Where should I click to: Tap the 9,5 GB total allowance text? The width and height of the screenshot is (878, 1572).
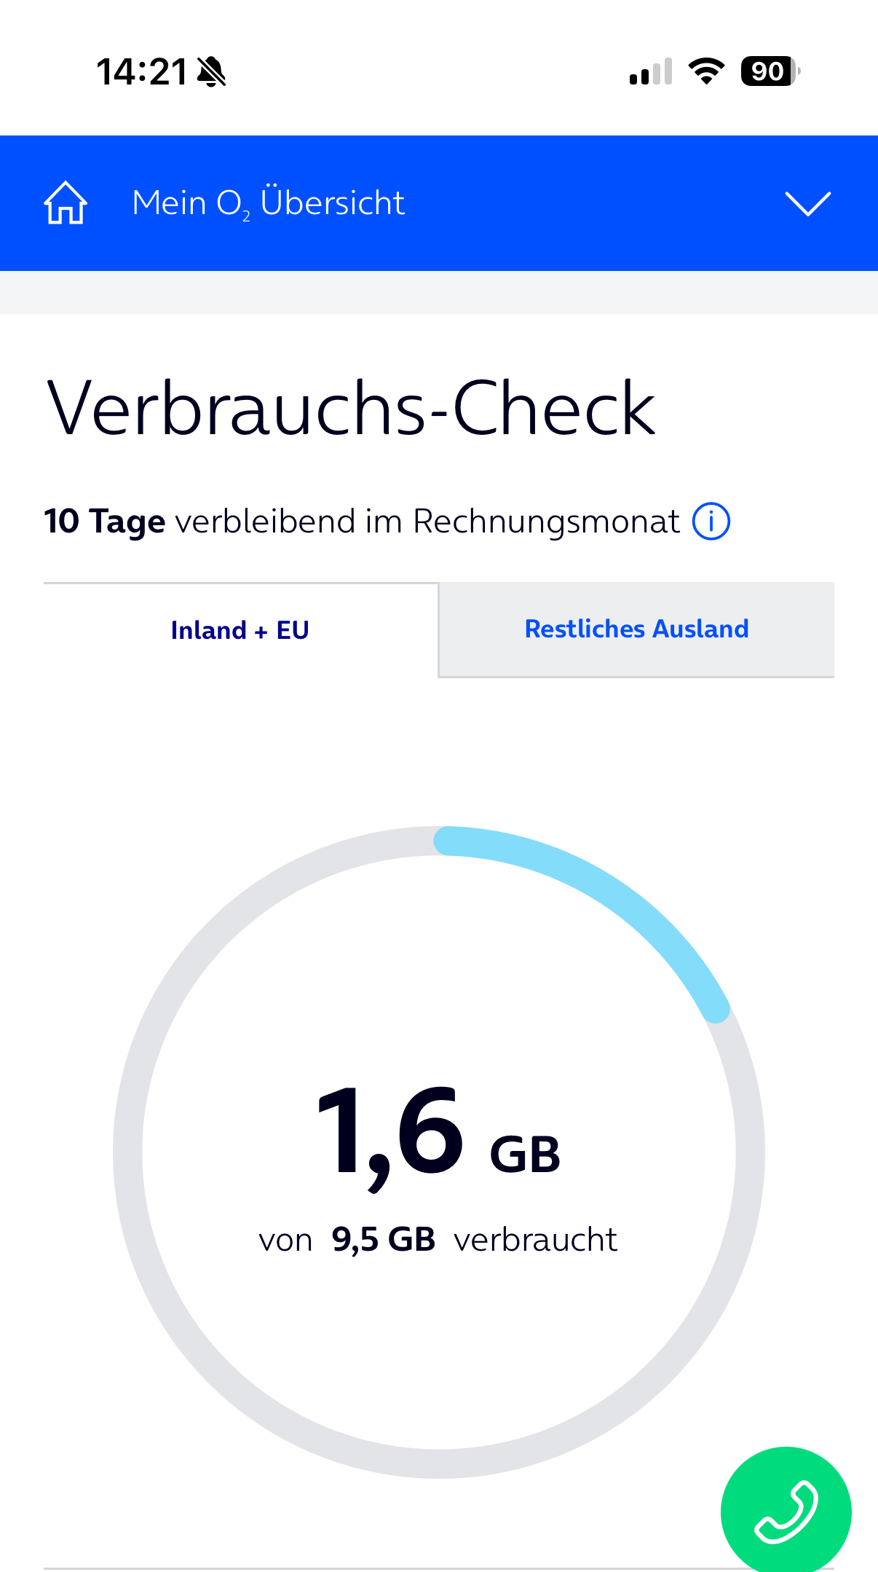tap(383, 1239)
